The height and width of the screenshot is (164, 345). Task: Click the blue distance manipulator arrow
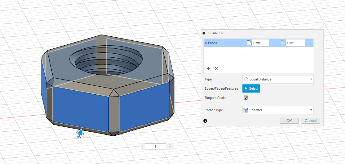(80, 133)
